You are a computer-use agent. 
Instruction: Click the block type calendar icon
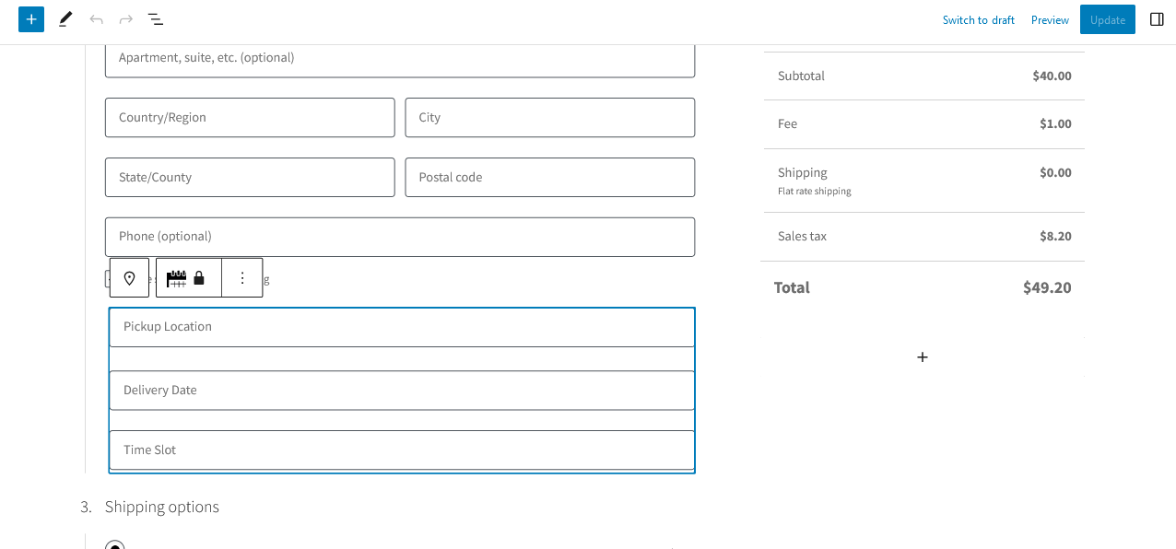pyautogui.click(x=176, y=278)
